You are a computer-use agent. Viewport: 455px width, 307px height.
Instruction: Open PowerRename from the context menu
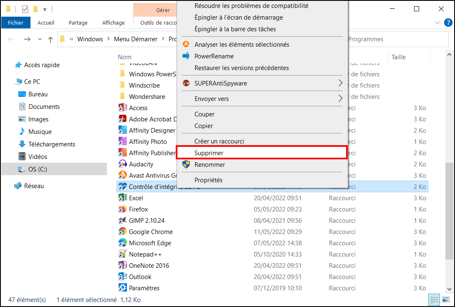(x=214, y=56)
